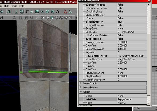Open the music browser note icon
The height and width of the screenshot is (111, 157).
27,12
